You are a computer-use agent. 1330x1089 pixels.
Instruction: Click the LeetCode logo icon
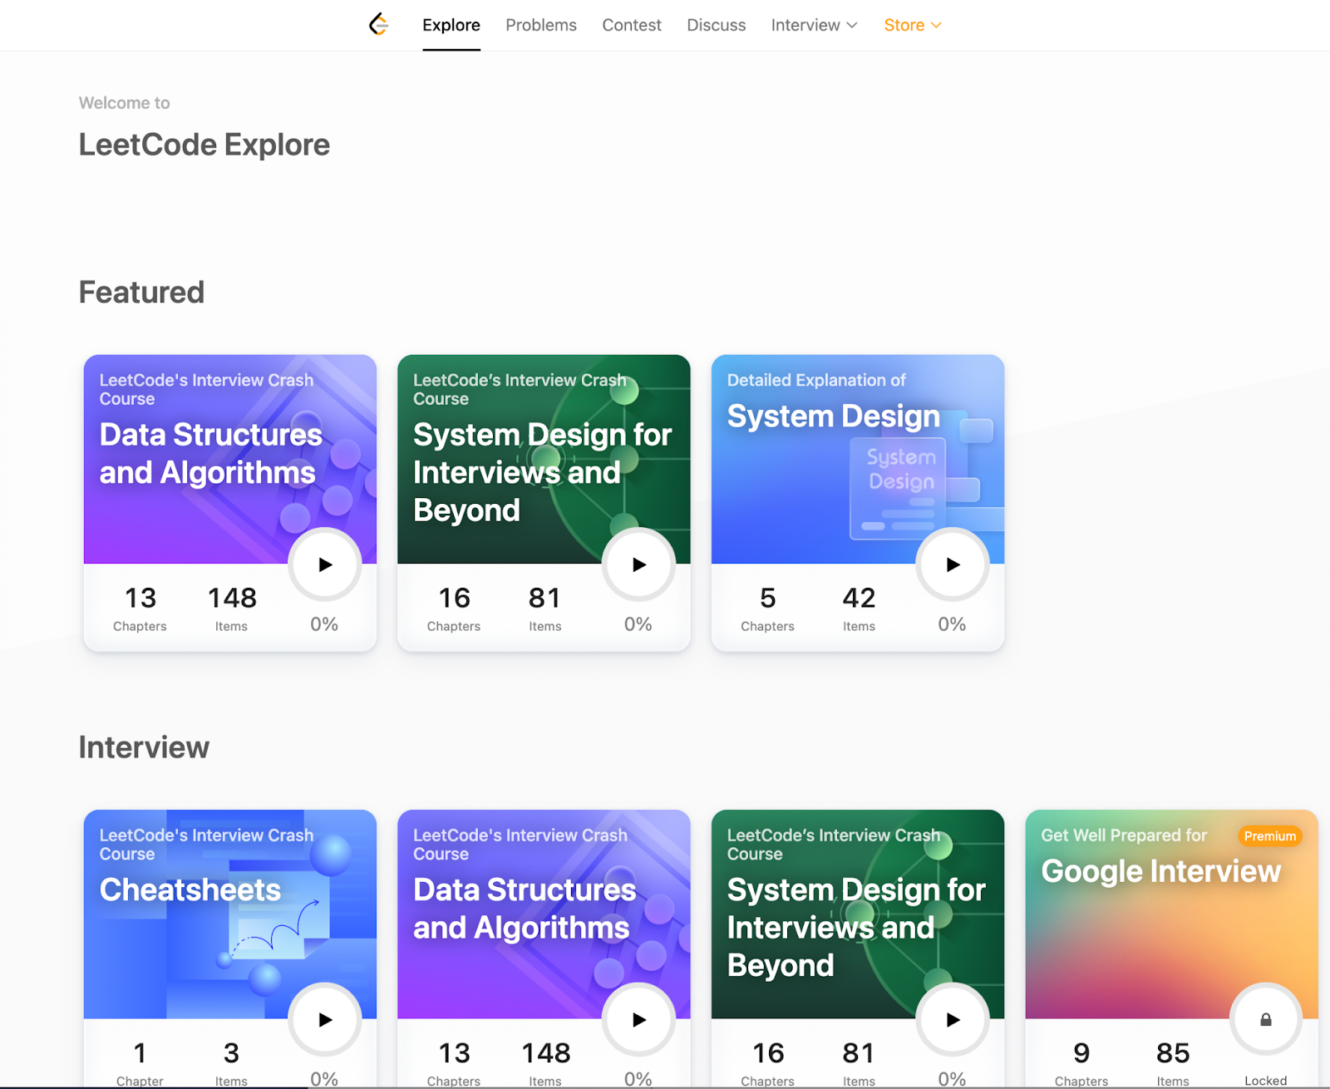pyautogui.click(x=378, y=25)
